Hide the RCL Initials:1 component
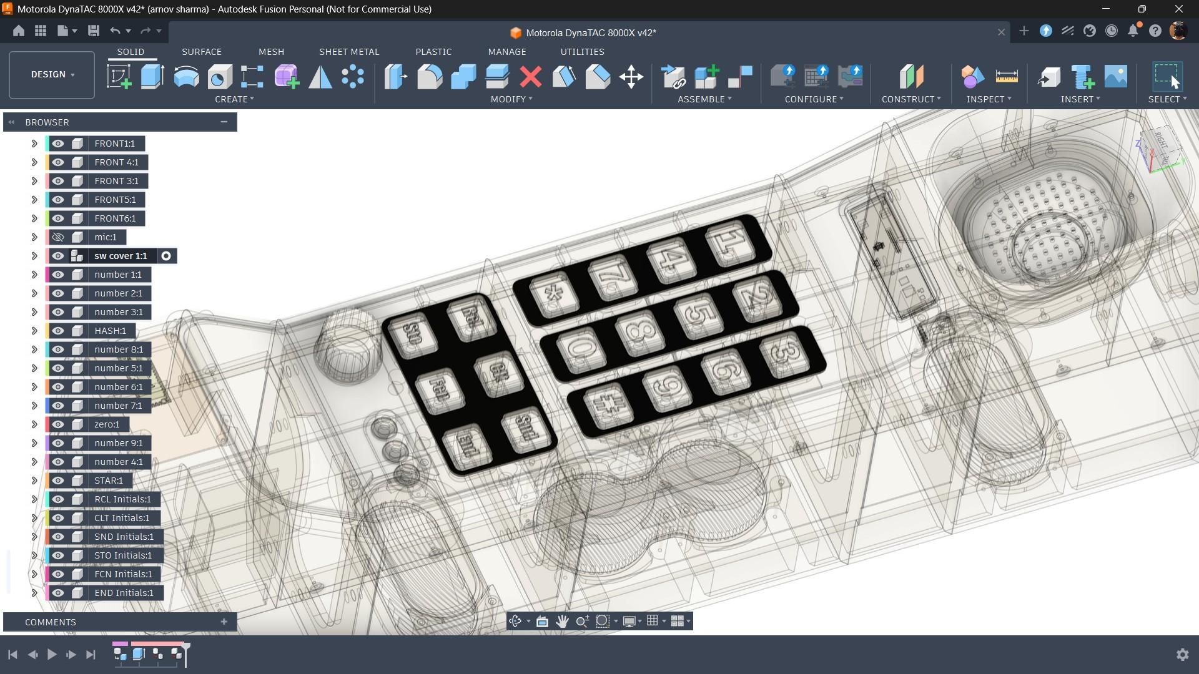This screenshot has width=1199, height=674. coord(58,499)
